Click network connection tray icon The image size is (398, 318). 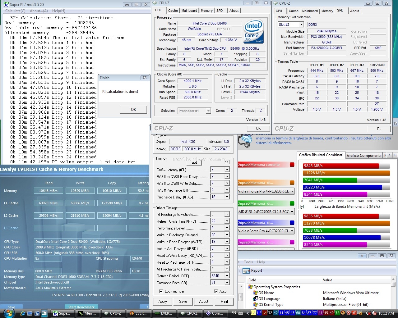pyautogui.click(x=368, y=313)
